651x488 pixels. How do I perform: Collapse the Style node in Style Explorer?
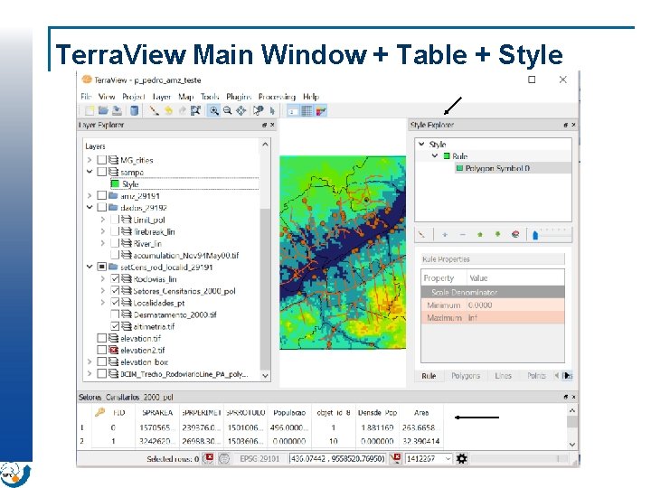coord(422,144)
